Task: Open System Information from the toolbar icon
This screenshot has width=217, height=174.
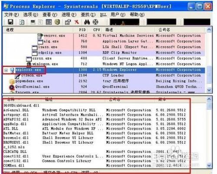Action: [33, 22]
